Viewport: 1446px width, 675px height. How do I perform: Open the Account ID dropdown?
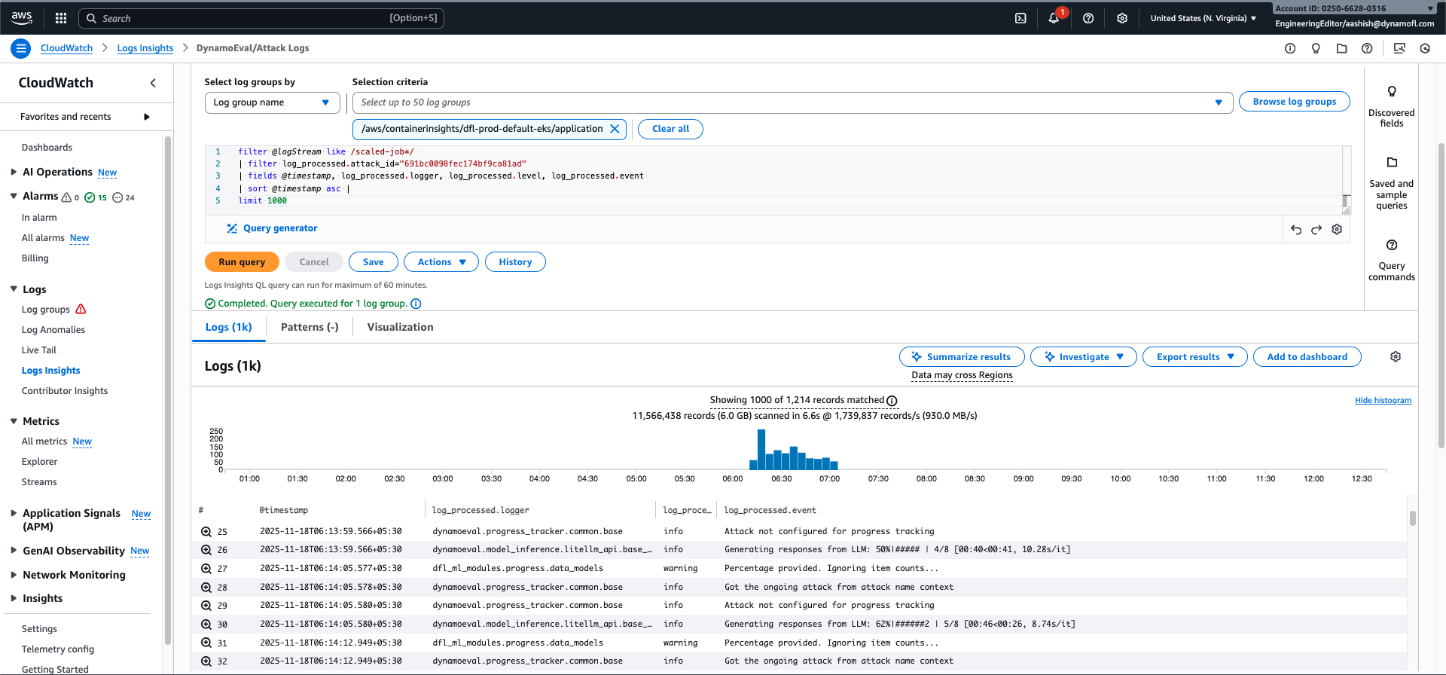pyautogui.click(x=1354, y=8)
